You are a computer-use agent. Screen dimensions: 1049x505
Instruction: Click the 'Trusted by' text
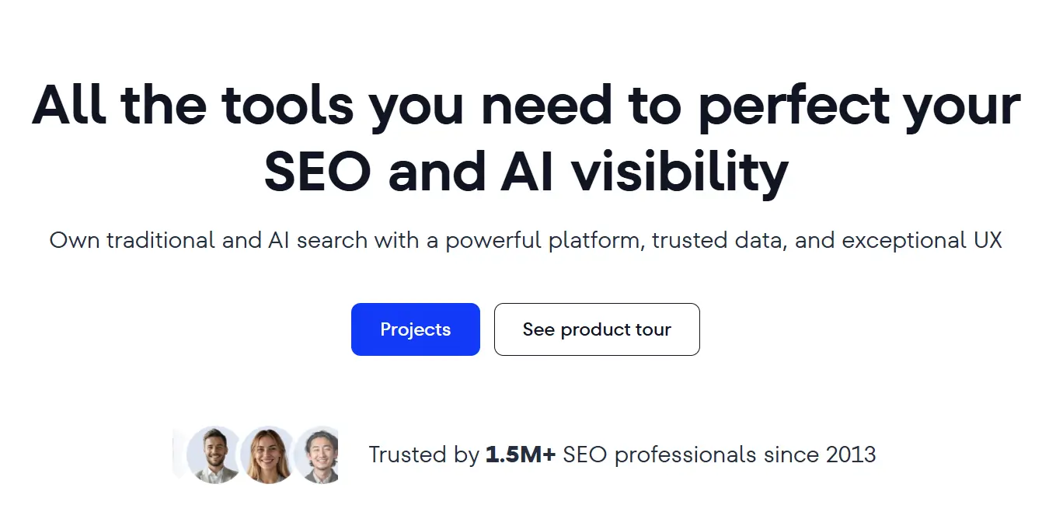pos(423,454)
